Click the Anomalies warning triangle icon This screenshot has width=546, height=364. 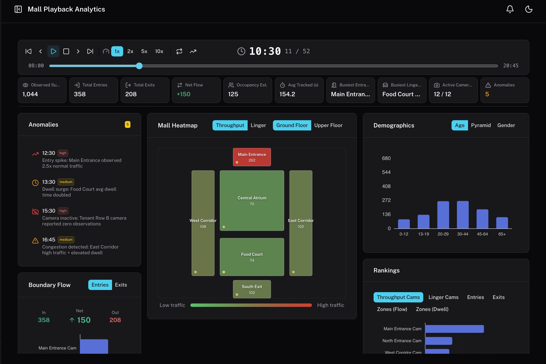(488, 85)
